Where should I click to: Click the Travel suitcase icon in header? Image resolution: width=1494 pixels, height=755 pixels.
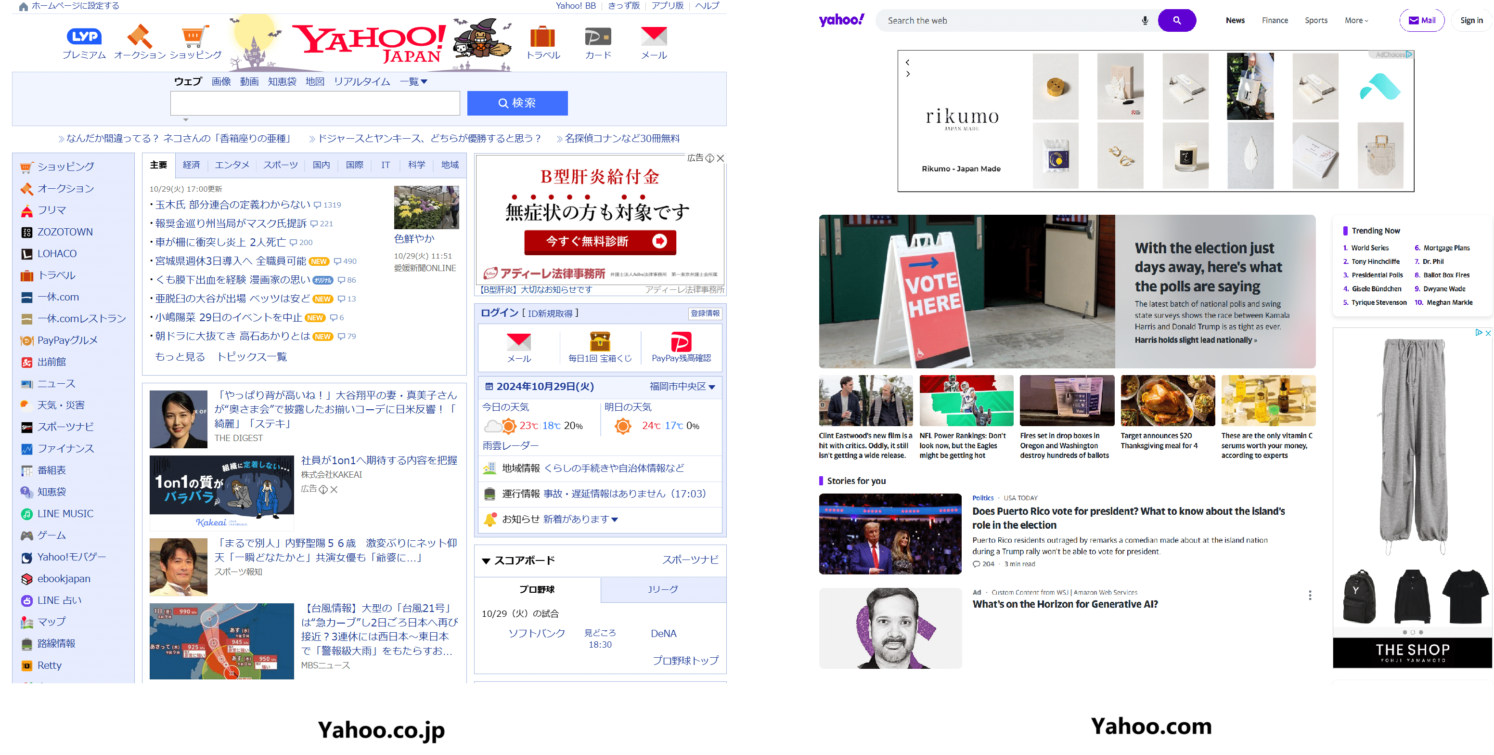[542, 36]
